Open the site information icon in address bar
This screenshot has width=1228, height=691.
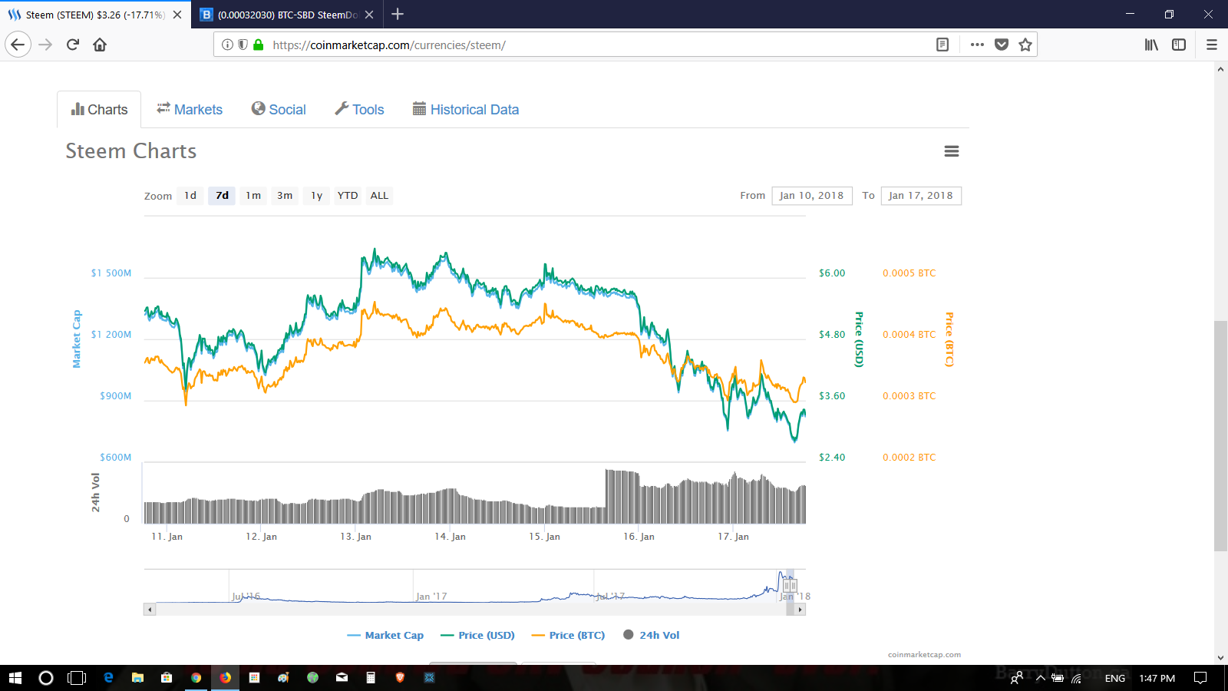[227, 45]
